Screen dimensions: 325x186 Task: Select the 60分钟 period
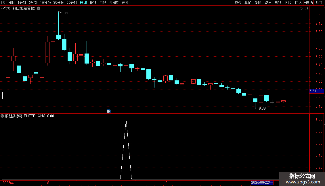pos(72,3)
